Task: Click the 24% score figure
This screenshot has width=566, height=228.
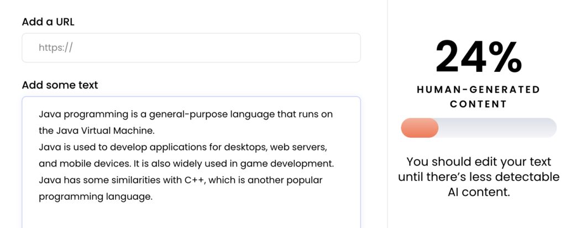Action: tap(478, 57)
